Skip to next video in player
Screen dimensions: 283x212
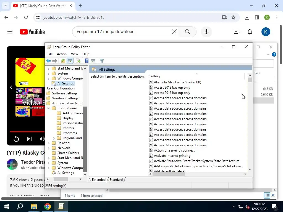[29, 139]
